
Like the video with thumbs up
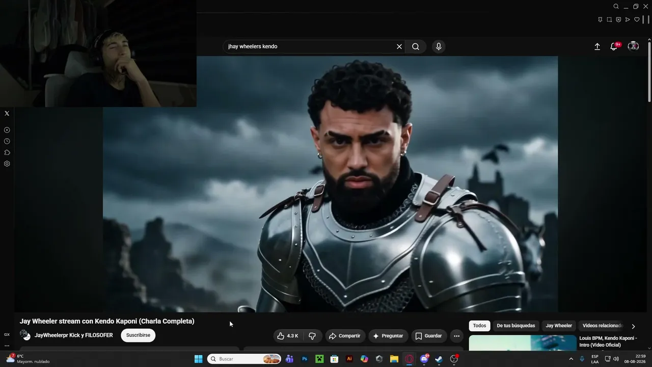click(287, 336)
